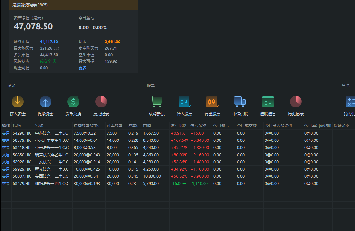Click the 159.92 最大可提 value
This screenshot has height=231, width=355.
[x=111, y=61]
